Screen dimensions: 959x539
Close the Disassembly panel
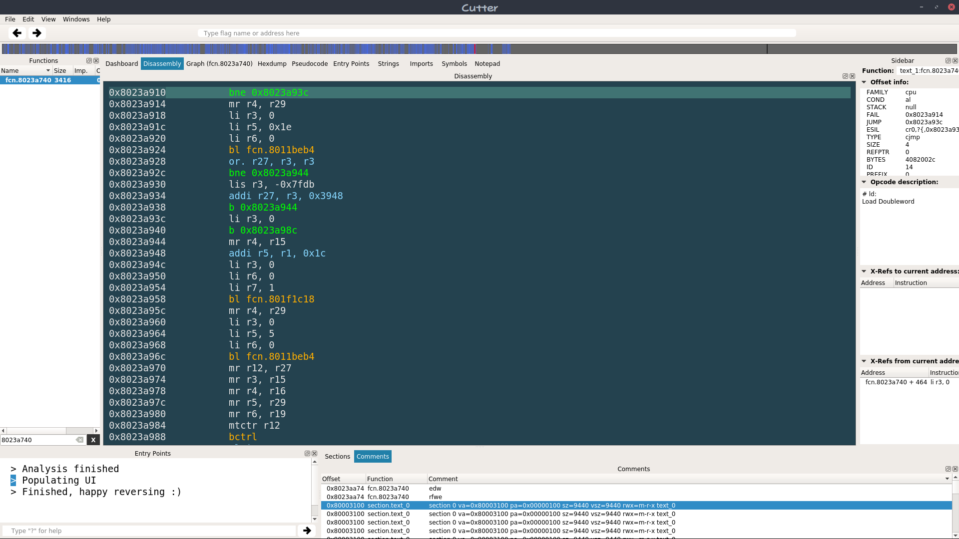[853, 76]
